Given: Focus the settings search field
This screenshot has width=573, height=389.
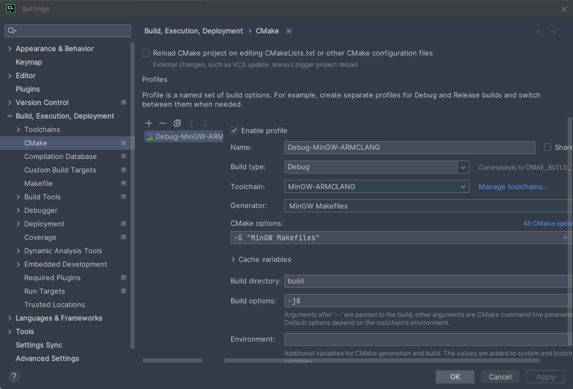Looking at the screenshot, I should (68, 31).
